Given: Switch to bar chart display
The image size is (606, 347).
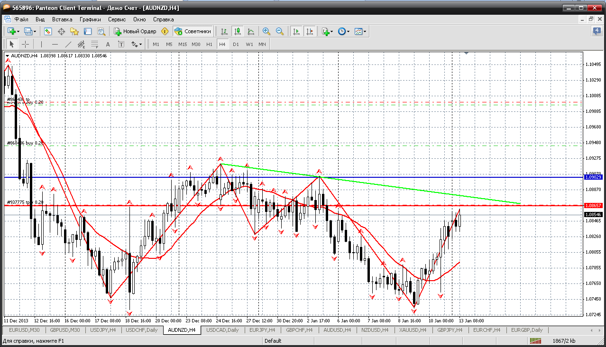Looking at the screenshot, I should coord(224,31).
